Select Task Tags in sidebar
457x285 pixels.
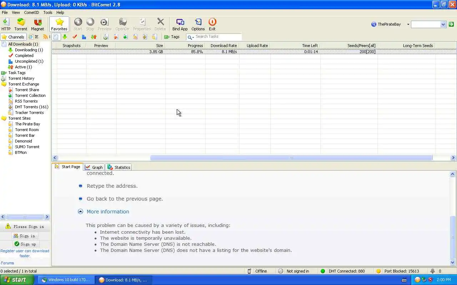17,73
